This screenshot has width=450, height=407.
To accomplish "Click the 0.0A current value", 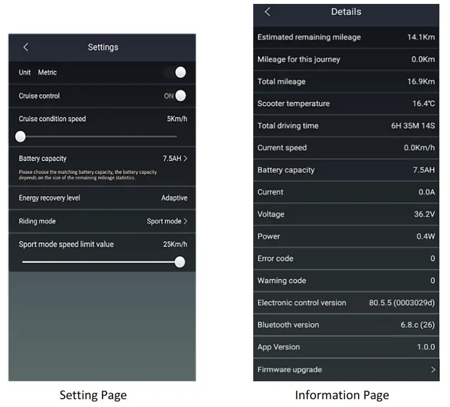I will tap(427, 192).
